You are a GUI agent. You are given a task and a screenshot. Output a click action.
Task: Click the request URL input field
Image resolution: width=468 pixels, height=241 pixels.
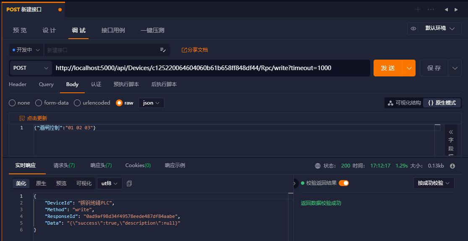coord(211,68)
